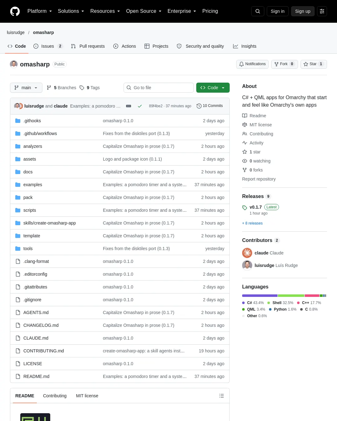Switch to the Projects tab
The image size is (337, 421).
click(x=156, y=46)
